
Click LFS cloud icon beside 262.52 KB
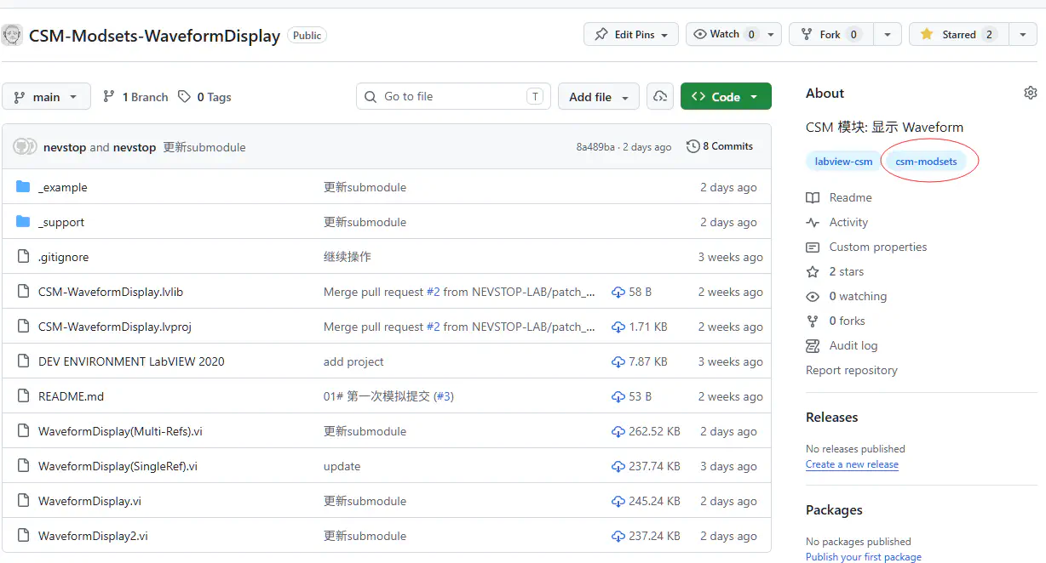618,431
